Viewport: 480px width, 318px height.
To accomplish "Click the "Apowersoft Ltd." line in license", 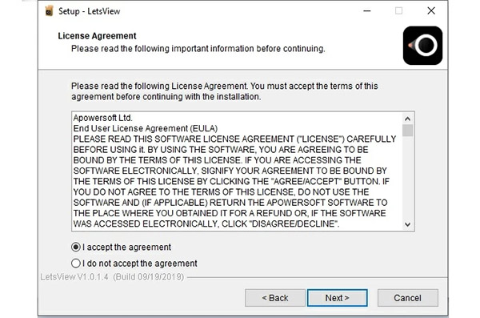I will [x=102, y=118].
